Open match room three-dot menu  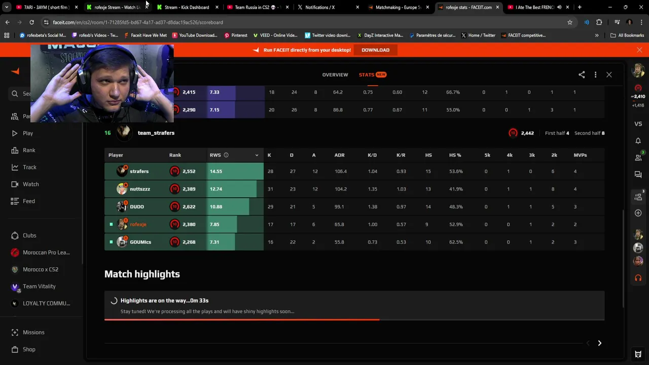[x=595, y=75]
